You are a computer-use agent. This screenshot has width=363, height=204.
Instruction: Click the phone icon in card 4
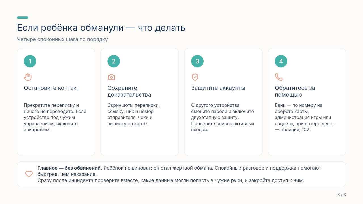(x=279, y=77)
